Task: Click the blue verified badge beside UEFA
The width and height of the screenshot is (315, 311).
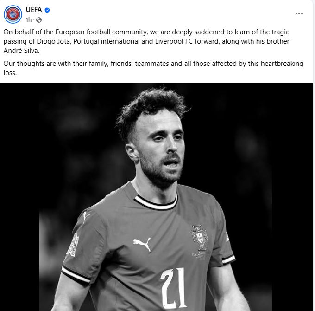Action: [x=47, y=10]
